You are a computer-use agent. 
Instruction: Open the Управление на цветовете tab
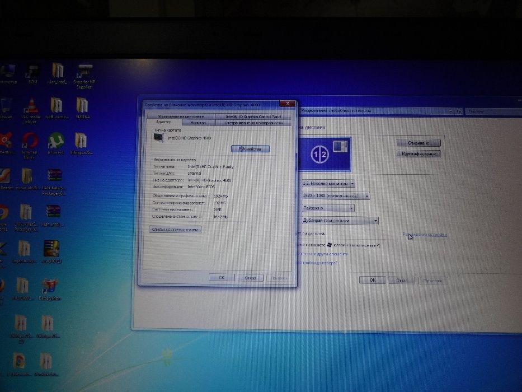pos(181,116)
